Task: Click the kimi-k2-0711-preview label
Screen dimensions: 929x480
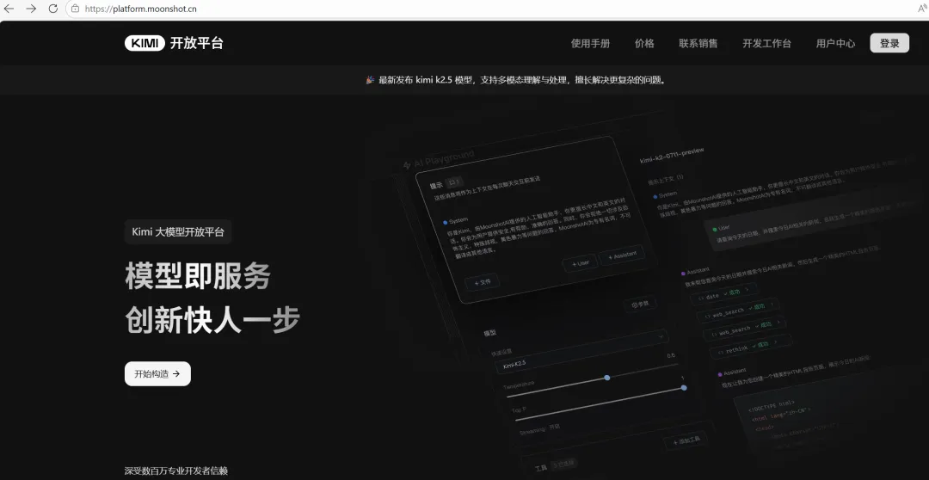Action: coord(672,156)
